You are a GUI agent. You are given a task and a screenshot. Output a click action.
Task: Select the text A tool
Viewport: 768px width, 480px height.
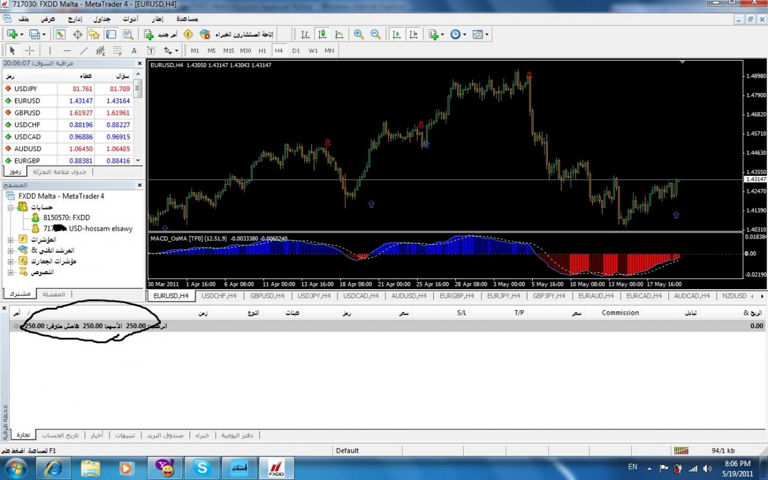tap(134, 50)
